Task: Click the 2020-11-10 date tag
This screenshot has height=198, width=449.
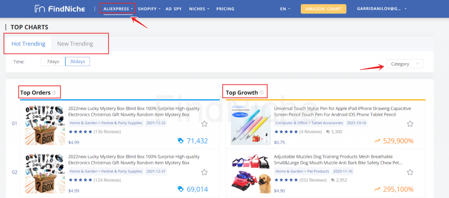Action: pyautogui.click(x=342, y=171)
